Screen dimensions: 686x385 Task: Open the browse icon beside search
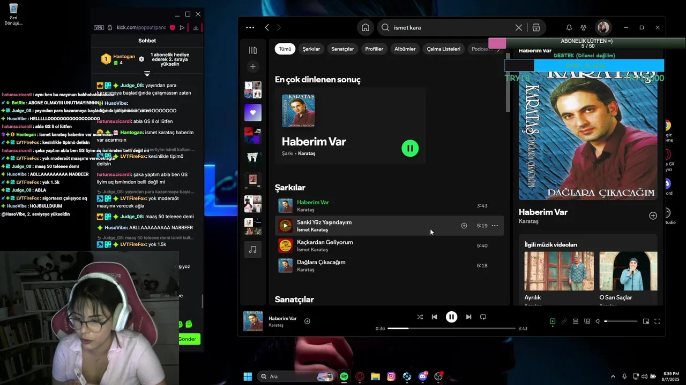[536, 27]
